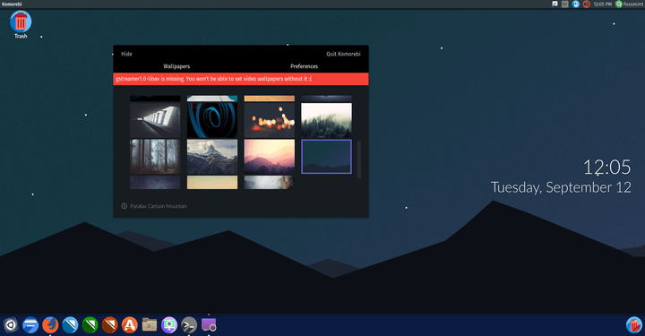This screenshot has height=336, width=645.
Task: Launch the blue document app in dock
Action: click(30, 325)
